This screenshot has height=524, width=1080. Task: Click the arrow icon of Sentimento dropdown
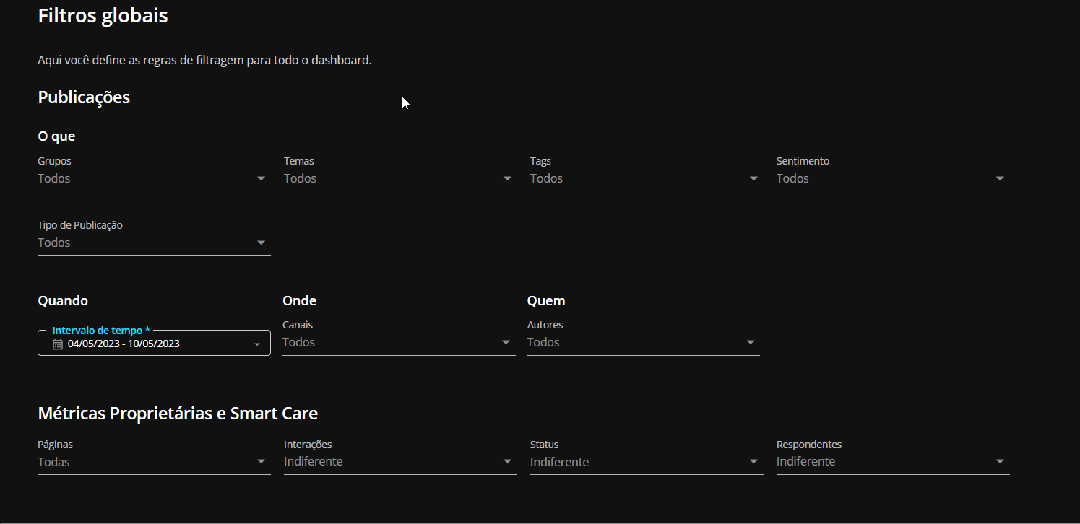pyautogui.click(x=1000, y=179)
